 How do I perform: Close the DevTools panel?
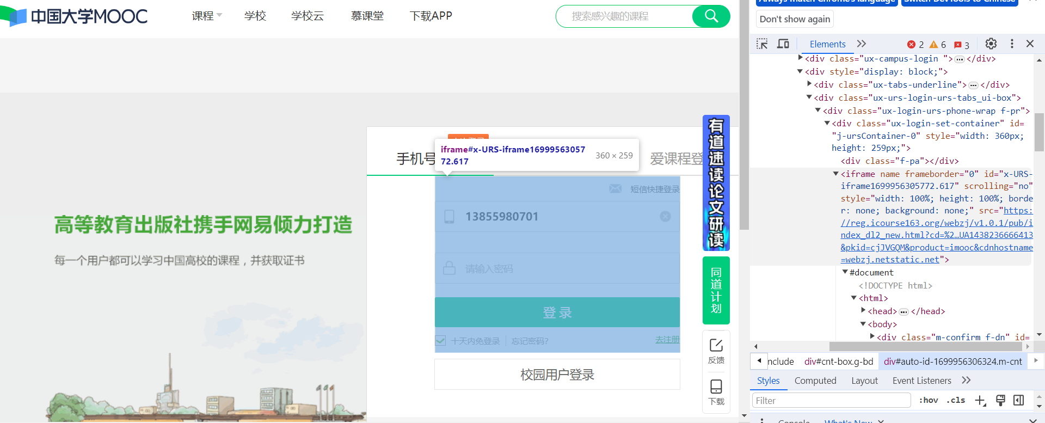(1030, 44)
